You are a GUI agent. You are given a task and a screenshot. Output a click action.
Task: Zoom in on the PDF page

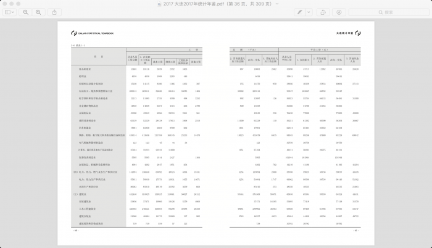click(39, 12)
